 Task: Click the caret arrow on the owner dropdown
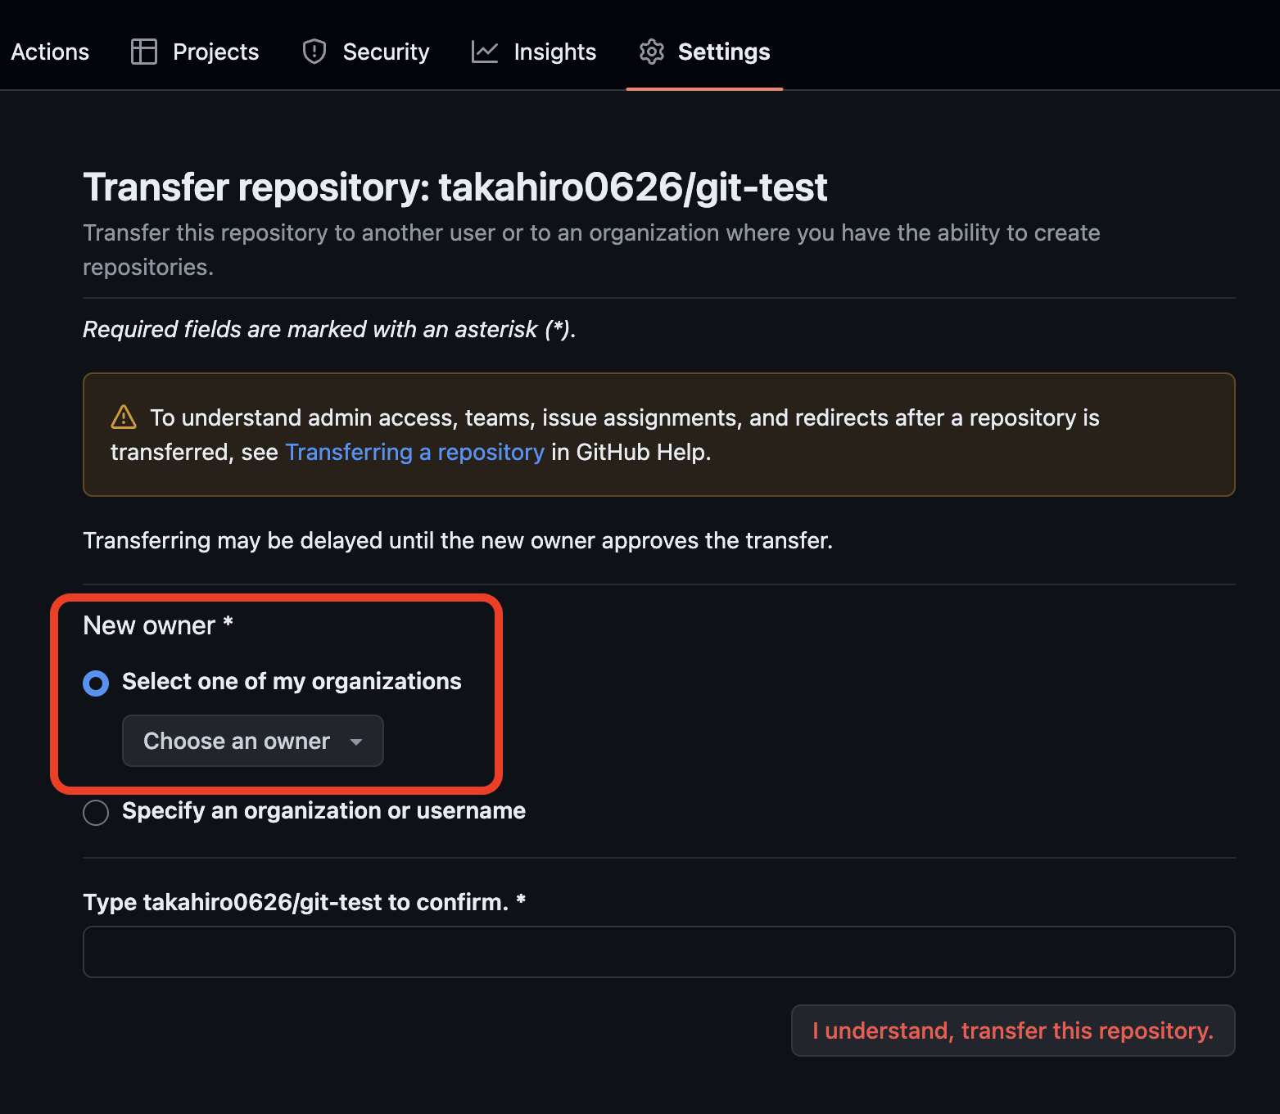click(356, 742)
